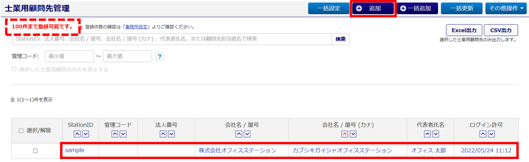Image resolution: width=529 pixels, height=162 pixels.
Task: Click representative name オフィス 太郎
Action: point(429,150)
